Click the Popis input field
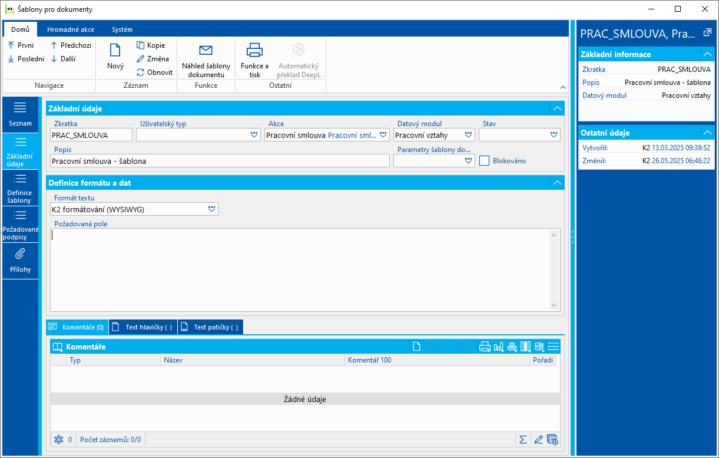This screenshot has width=719, height=458. (220, 160)
